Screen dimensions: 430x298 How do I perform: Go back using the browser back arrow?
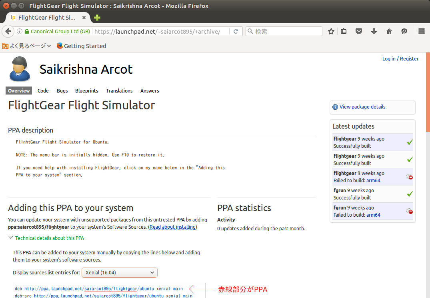[8, 31]
